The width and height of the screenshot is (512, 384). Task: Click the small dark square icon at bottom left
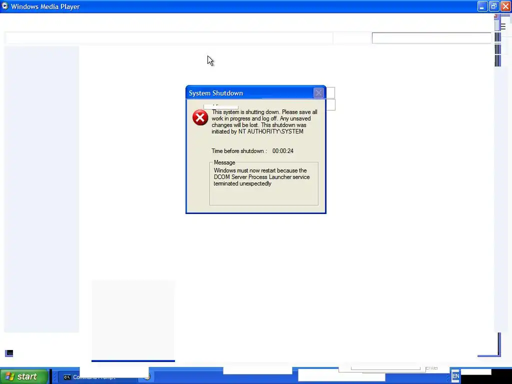pyautogui.click(x=9, y=353)
